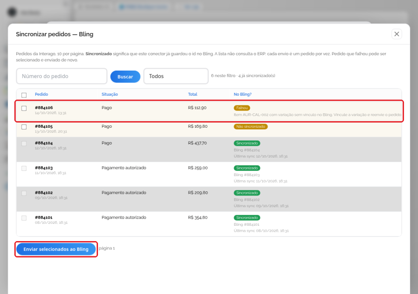Sort by the Pedido column header
The image size is (418, 294).
tap(41, 94)
